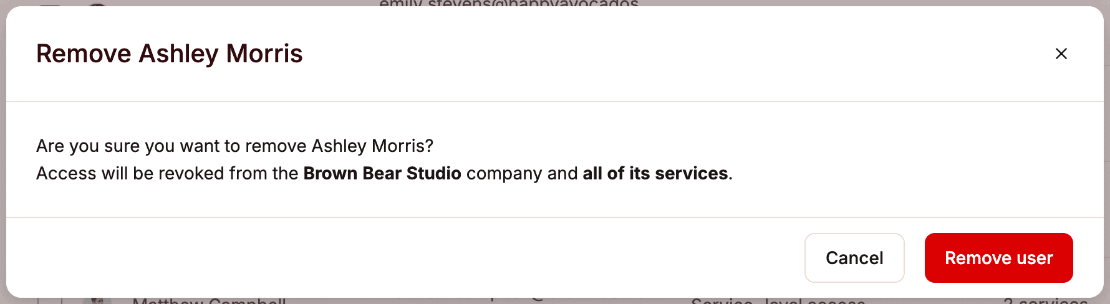Click Matthew Campbell's name in background list
This screenshot has width=1110, height=304.
209,301
